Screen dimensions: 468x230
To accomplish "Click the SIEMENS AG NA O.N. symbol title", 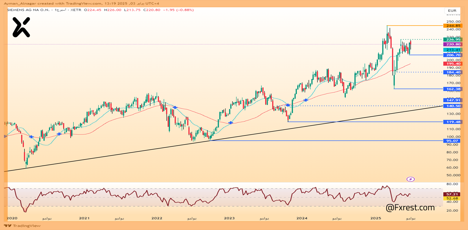I will [29, 10].
